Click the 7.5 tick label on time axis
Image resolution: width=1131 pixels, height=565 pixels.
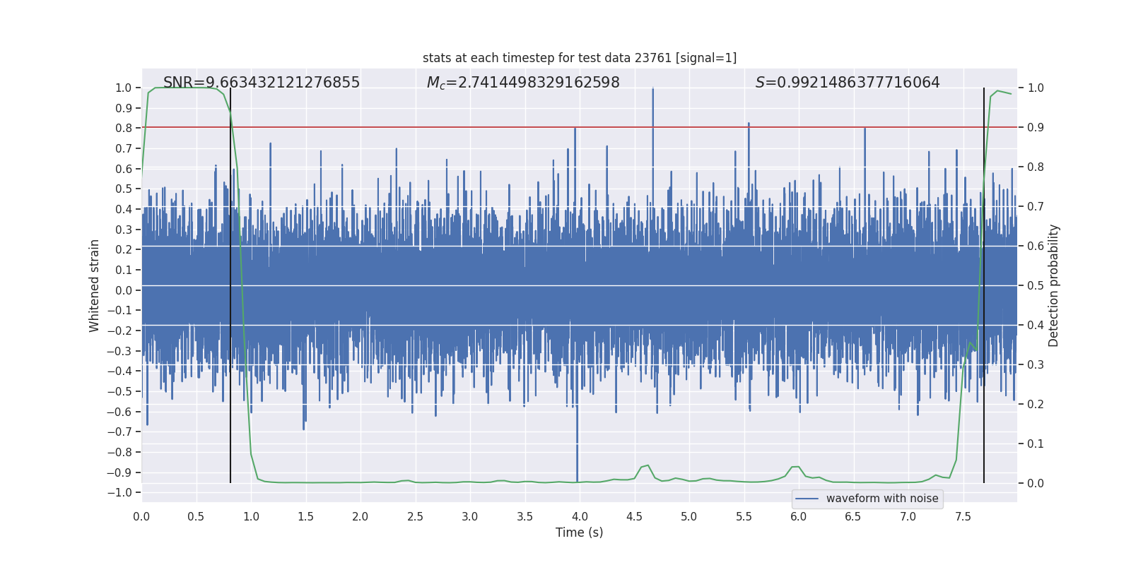962,517
